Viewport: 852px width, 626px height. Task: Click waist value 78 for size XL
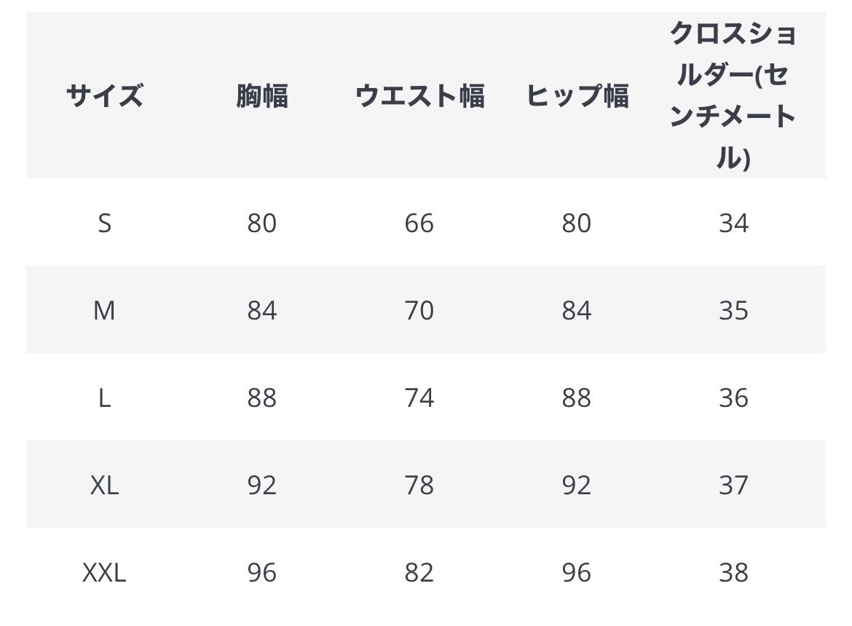(419, 485)
